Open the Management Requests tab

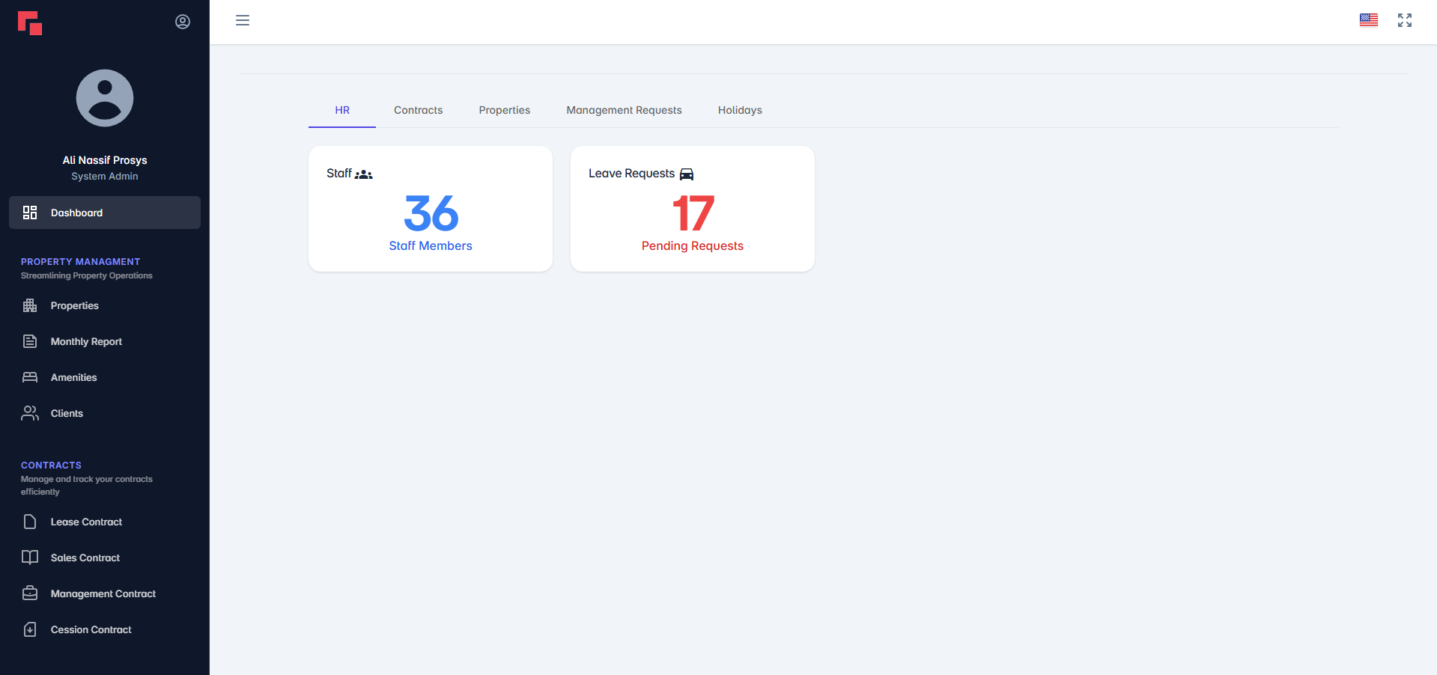[x=624, y=110]
